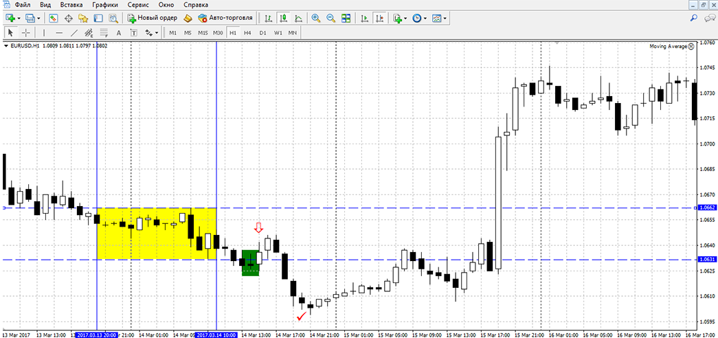
Task: Click the arrows objects icon
Action: (x=149, y=32)
